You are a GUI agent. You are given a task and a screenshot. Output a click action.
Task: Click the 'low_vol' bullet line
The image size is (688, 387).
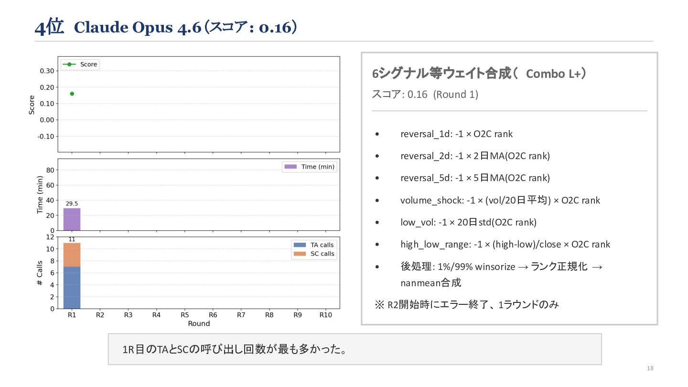coord(468,222)
